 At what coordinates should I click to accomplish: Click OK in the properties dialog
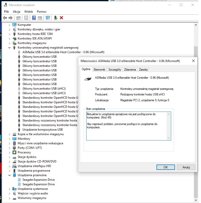point(166,167)
